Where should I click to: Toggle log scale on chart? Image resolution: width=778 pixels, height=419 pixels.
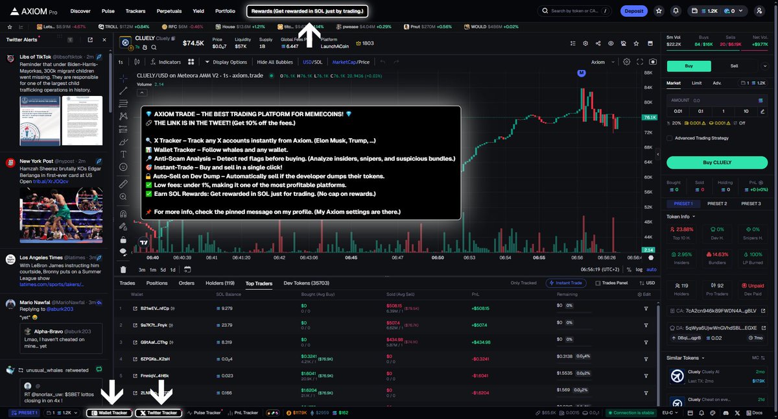[x=640, y=269]
